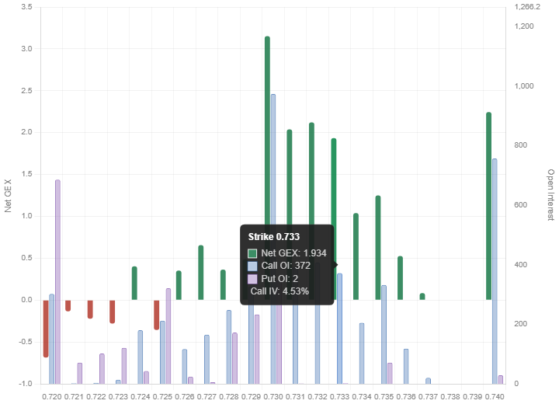Image resolution: width=559 pixels, height=404 pixels.
Task: Click the red Net GEX bar at strike 0.720
Action: pyautogui.click(x=46, y=329)
